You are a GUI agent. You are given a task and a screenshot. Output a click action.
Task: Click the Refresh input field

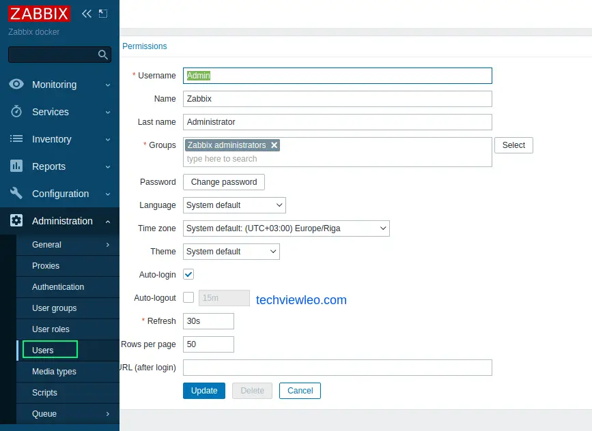point(208,321)
